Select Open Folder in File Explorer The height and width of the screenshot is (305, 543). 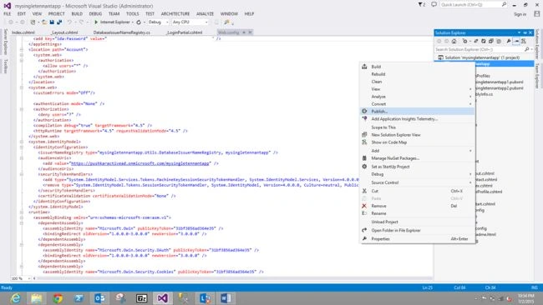point(417,230)
